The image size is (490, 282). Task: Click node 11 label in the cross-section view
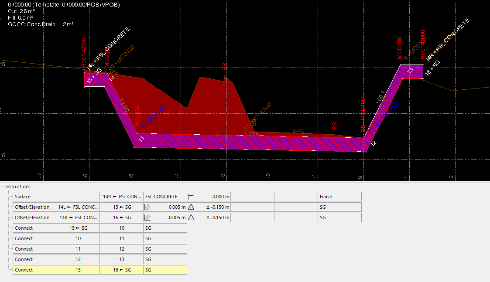[x=141, y=139]
